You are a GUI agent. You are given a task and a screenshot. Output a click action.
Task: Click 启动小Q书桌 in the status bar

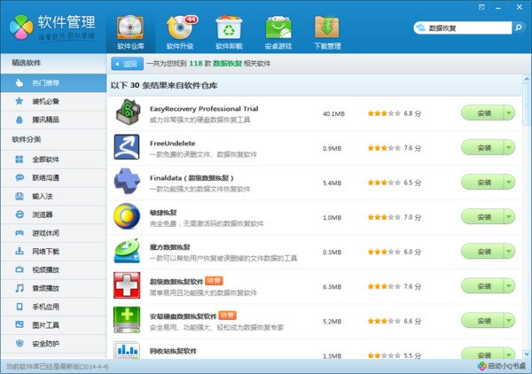click(500, 365)
